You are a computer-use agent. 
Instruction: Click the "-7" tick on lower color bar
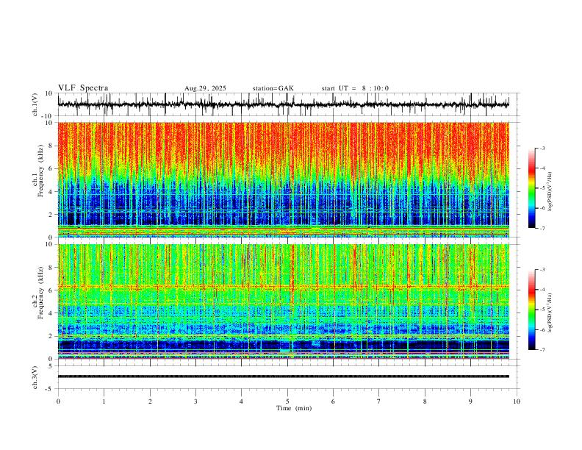(x=542, y=349)
